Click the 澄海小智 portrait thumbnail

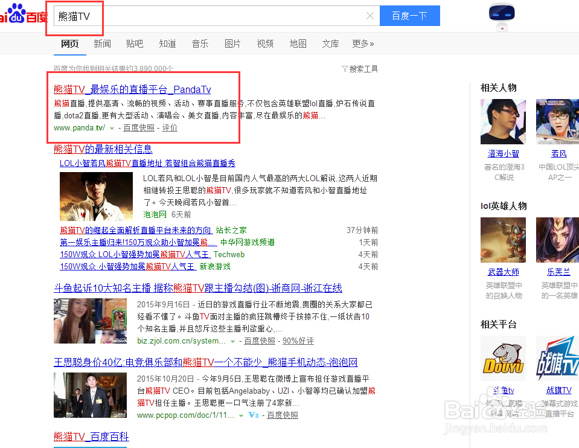[503, 121]
